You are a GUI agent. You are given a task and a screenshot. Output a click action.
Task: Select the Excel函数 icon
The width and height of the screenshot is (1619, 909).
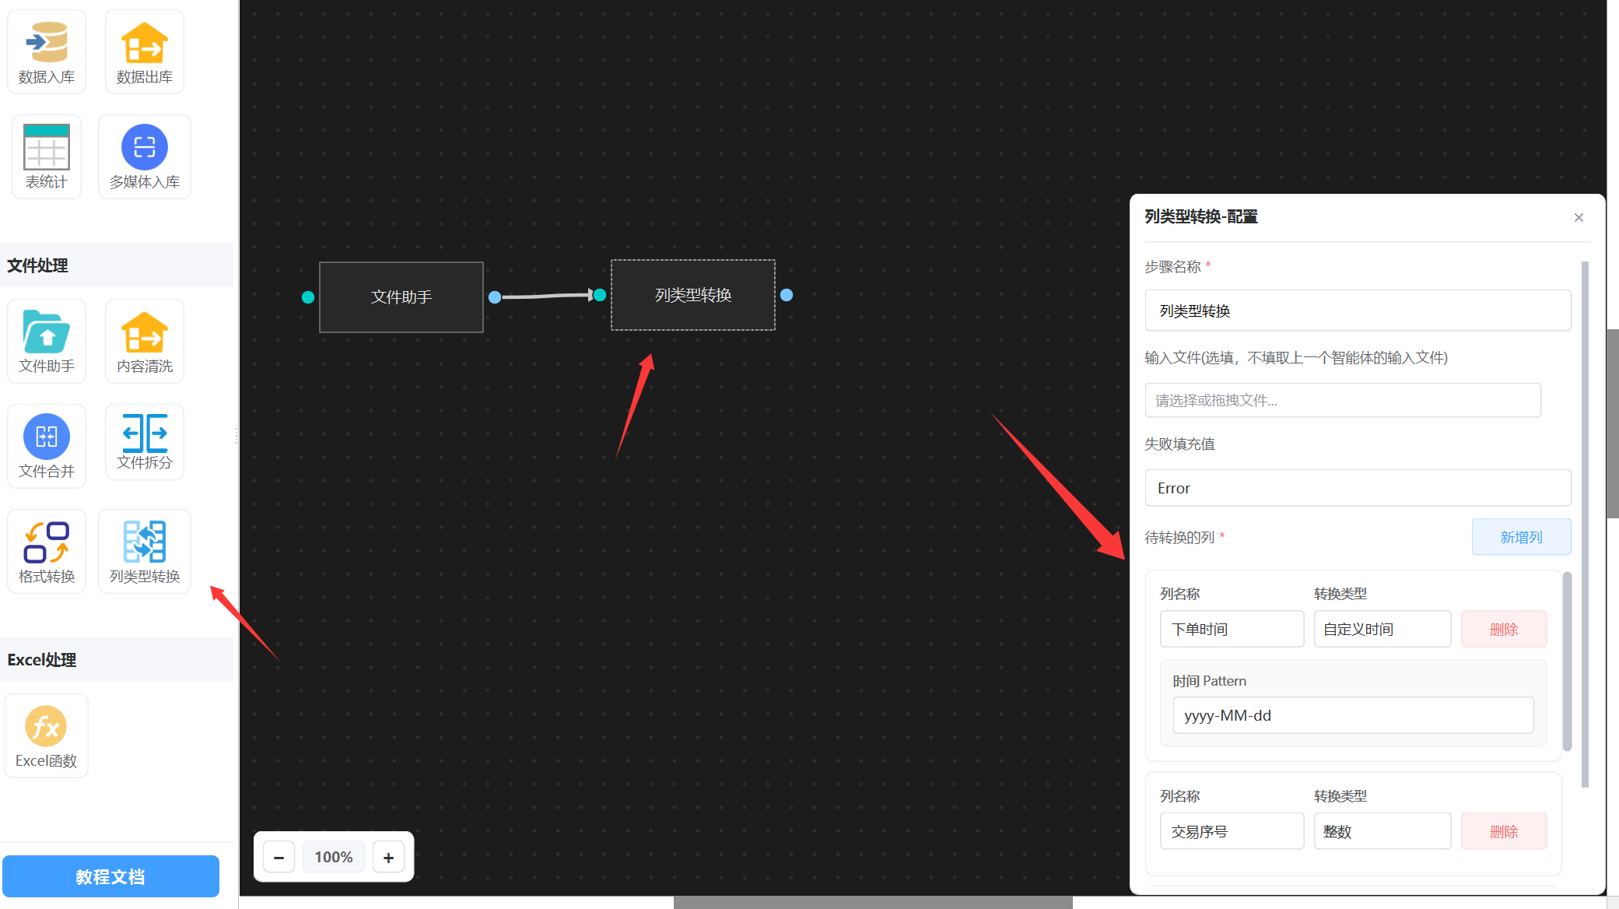pyautogui.click(x=46, y=727)
